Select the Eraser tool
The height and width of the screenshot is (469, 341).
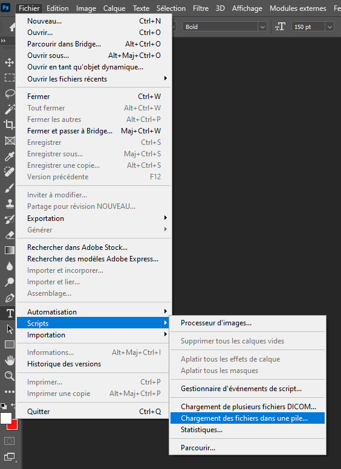tap(9, 235)
